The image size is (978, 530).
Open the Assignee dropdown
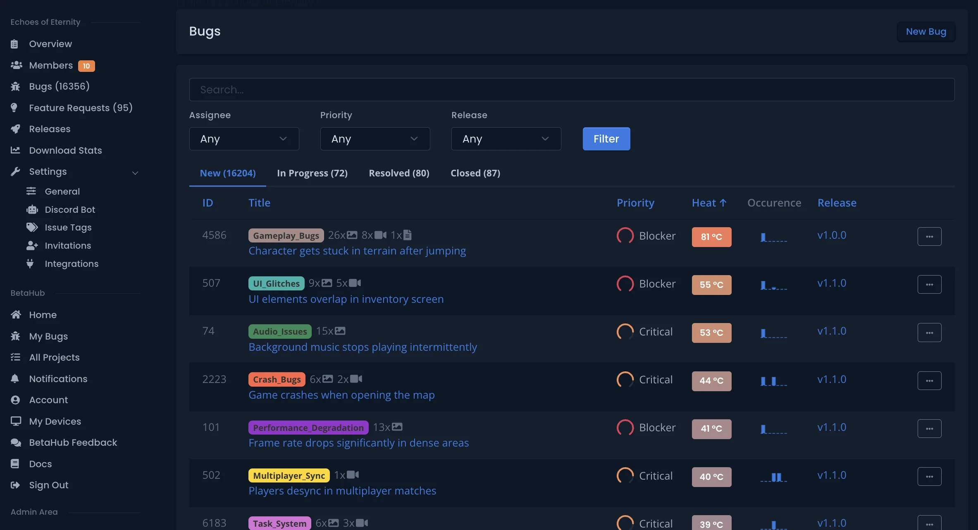pyautogui.click(x=244, y=139)
